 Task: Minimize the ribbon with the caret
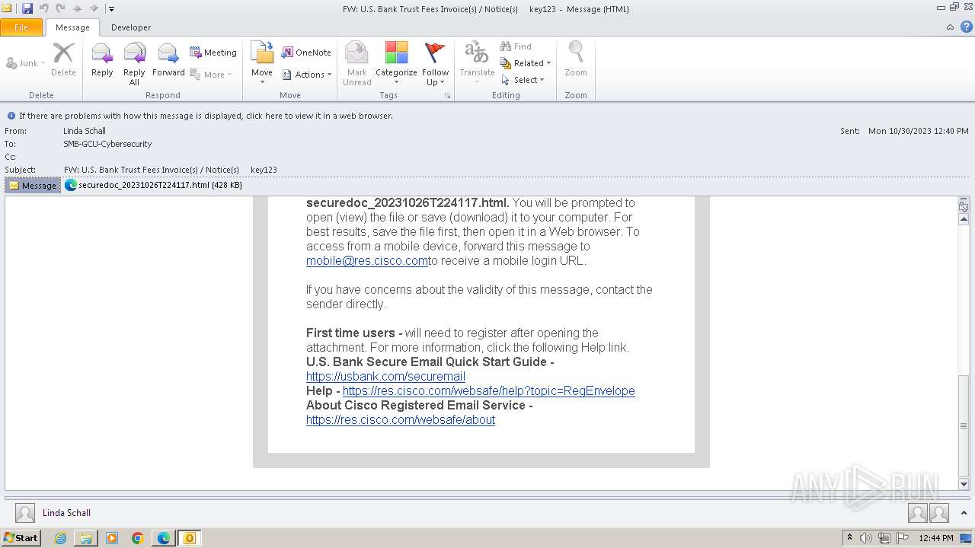coord(950,27)
